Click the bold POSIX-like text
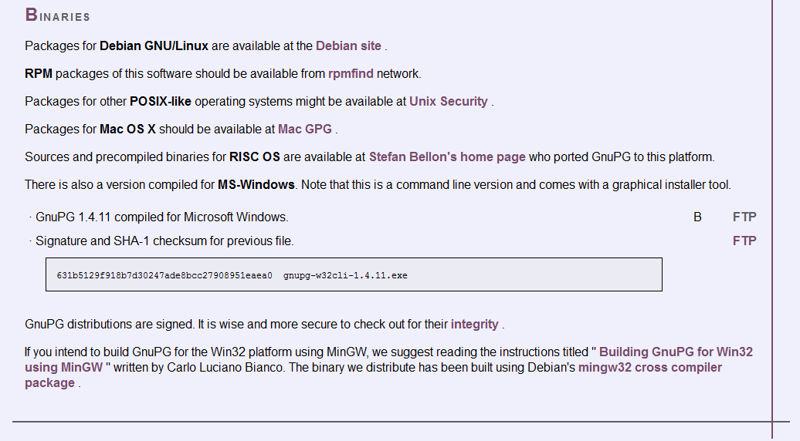This screenshot has width=800, height=441. tap(160, 101)
